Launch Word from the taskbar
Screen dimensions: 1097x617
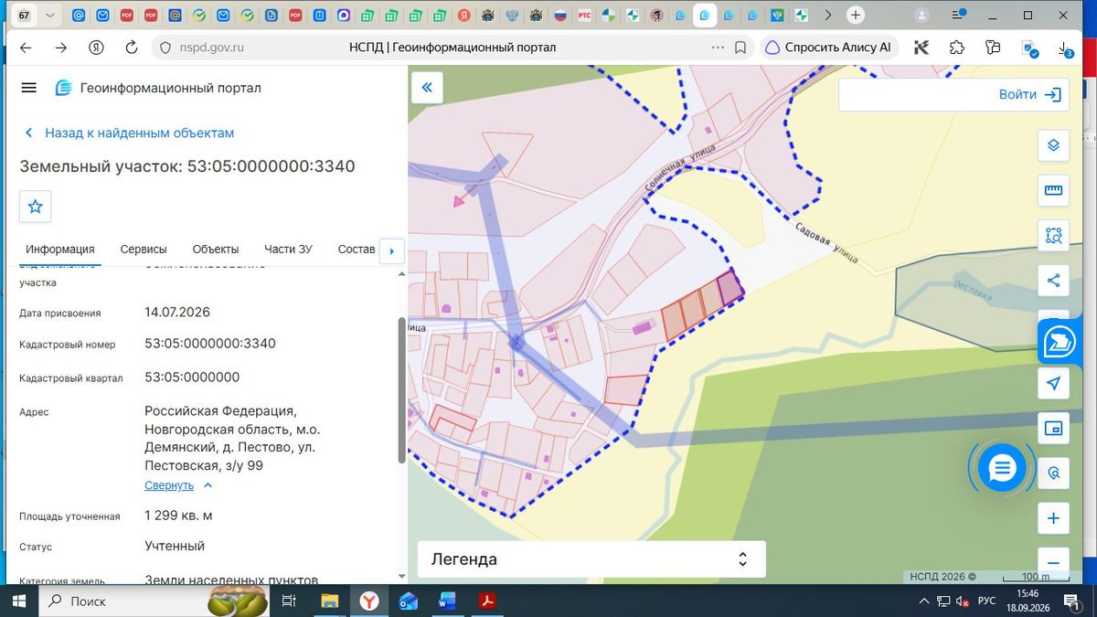tap(448, 601)
